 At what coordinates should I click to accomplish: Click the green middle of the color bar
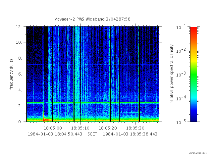click(193, 74)
